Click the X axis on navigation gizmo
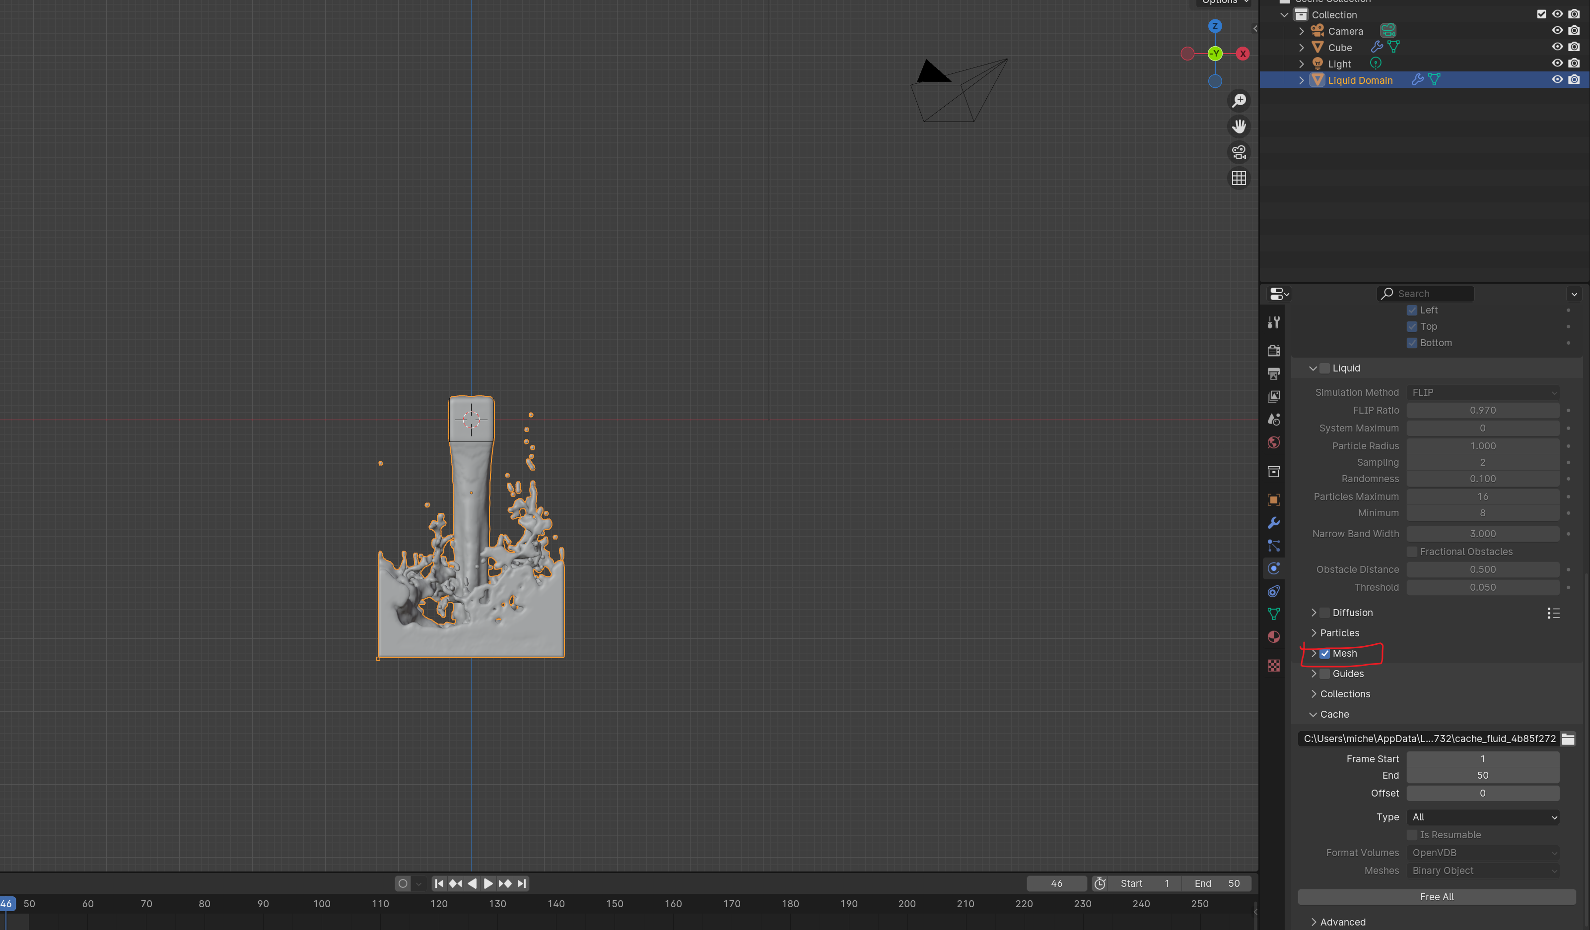Screen dimensions: 1590x930 (x=1243, y=54)
